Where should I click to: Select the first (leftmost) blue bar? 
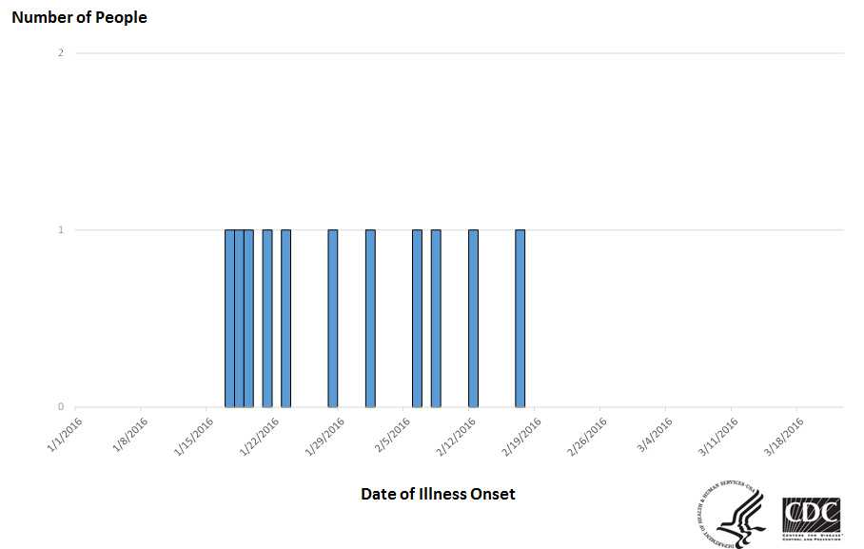point(229,318)
